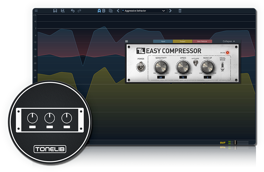Click the Sensitivity value field showing 69
This screenshot has width=264, height=172.
pyautogui.click(x=161, y=77)
